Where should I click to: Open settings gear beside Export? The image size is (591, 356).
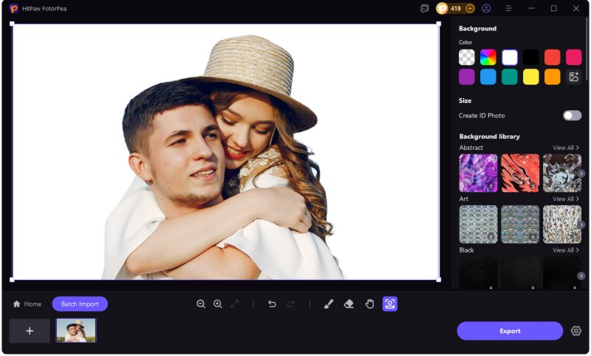click(576, 331)
